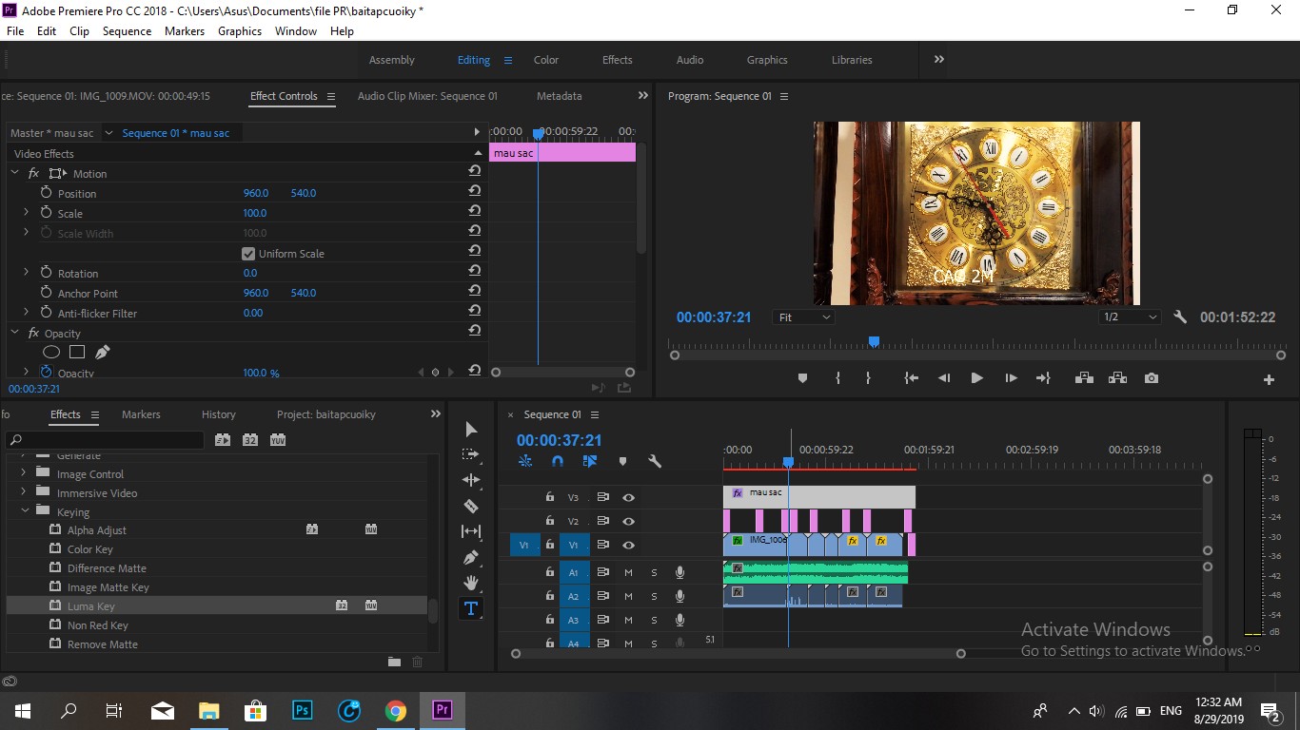Toggle animation stopwatch for Position
This screenshot has width=1300, height=730.
pyautogui.click(x=46, y=193)
